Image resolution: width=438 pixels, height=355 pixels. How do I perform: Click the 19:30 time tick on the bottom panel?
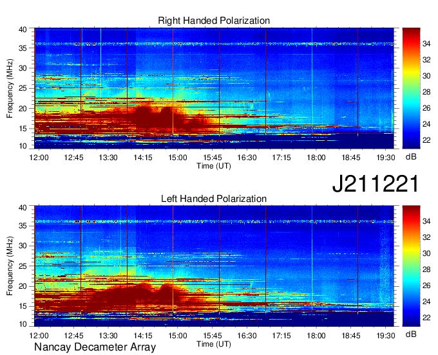tap(386, 336)
